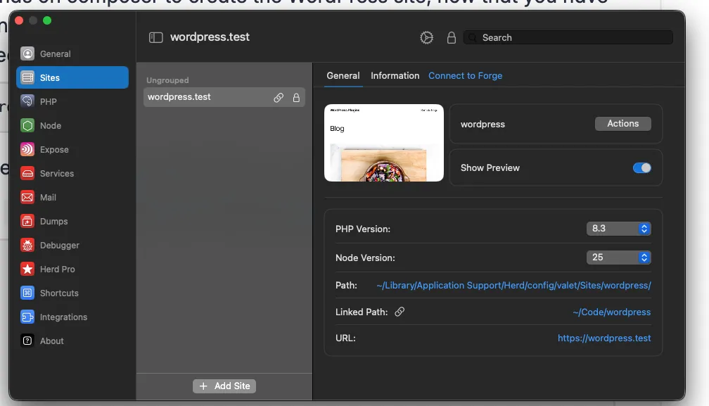The height and width of the screenshot is (406, 709).
Task: Open the ~/Code/wordpress linked path
Action: point(611,312)
